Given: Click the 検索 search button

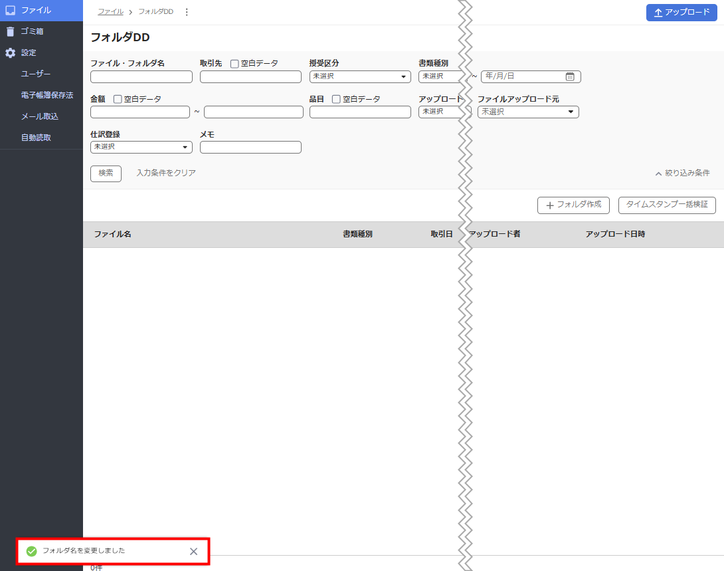Looking at the screenshot, I should tap(106, 173).
